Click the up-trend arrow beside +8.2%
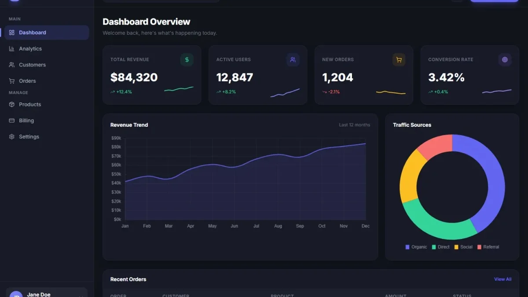528x297 pixels. (x=218, y=92)
